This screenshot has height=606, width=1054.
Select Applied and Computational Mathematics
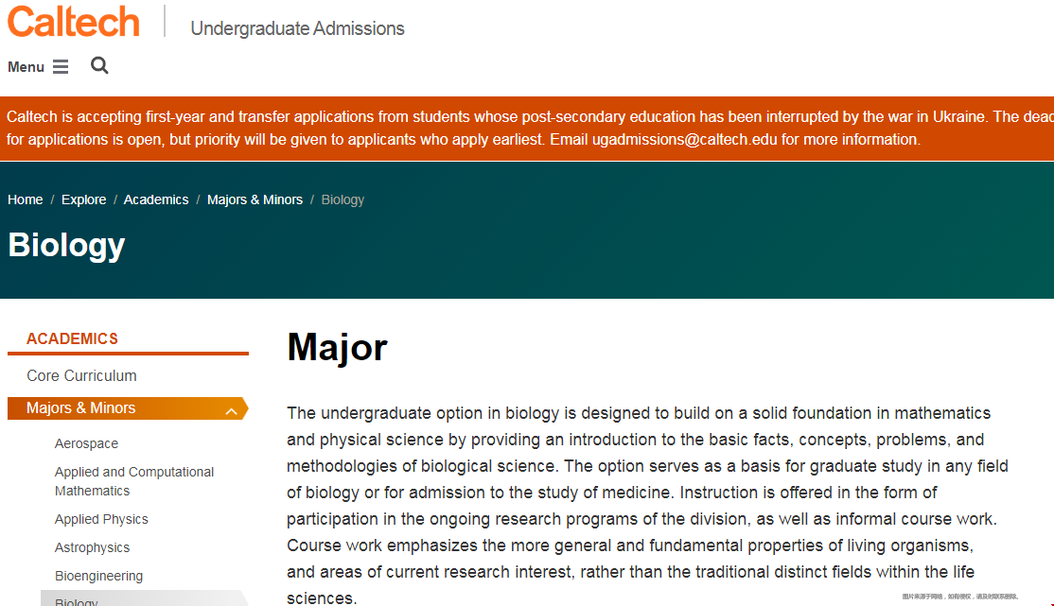(x=134, y=481)
